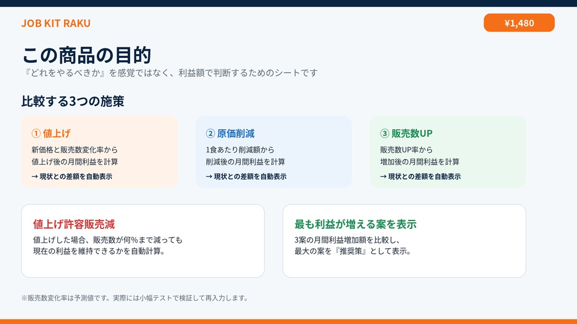Click text 3案の月間利益増加額を比較し、
577x324 pixels.
pyautogui.click(x=347, y=240)
